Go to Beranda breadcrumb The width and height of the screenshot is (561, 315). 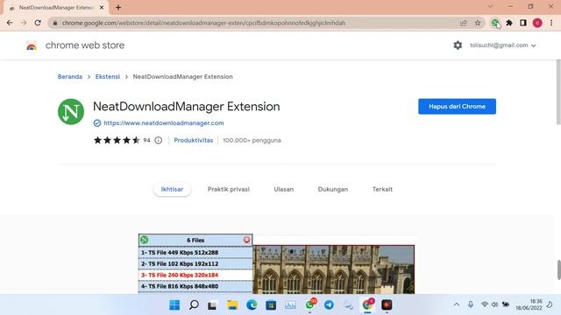coord(70,76)
